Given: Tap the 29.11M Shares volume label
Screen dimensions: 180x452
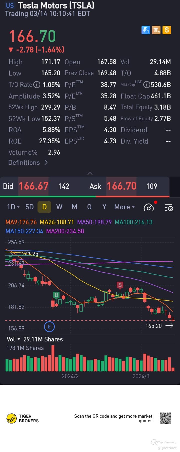Looking at the screenshot, I should tap(43, 339).
